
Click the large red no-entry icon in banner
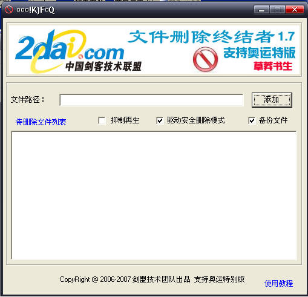(205, 59)
